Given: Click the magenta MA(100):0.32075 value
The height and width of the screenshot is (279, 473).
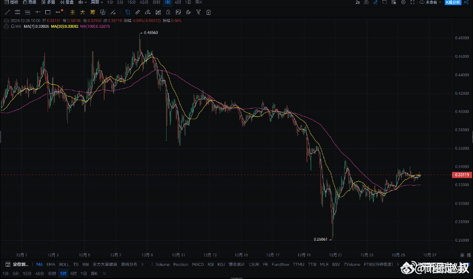Looking at the screenshot, I should point(95,26).
